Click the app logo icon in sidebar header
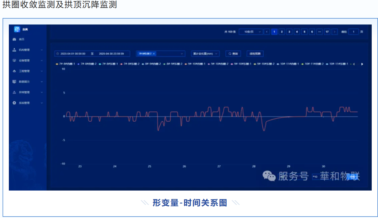The height and width of the screenshot is (218, 378). point(17,29)
